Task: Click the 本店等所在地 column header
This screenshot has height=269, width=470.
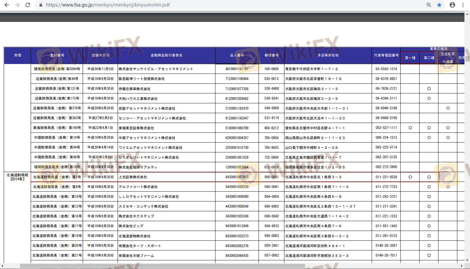Action: [x=328, y=55]
